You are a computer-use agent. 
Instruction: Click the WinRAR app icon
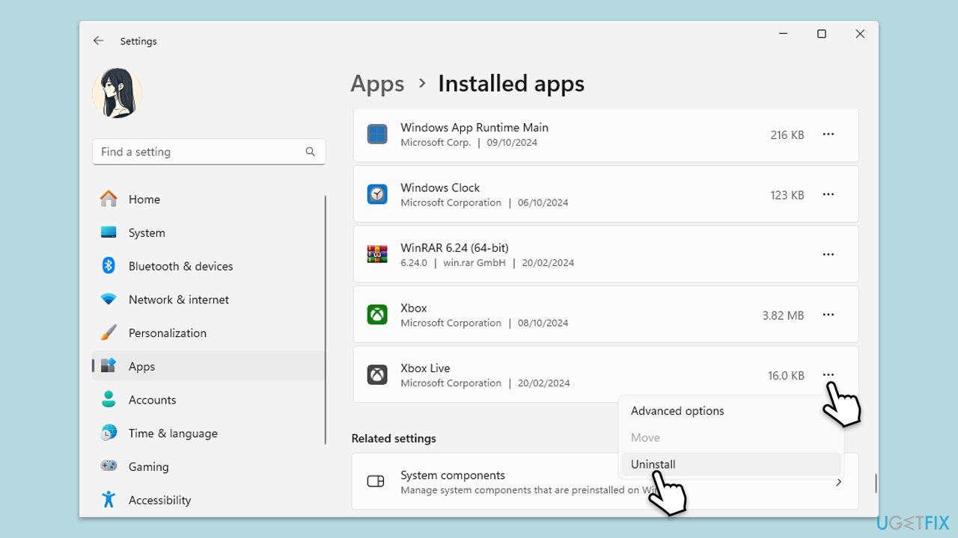[377, 255]
